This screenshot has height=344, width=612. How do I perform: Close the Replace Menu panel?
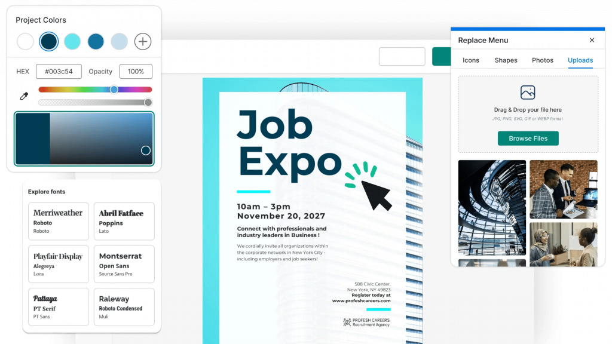(x=592, y=40)
